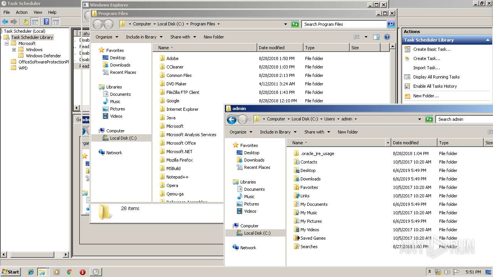Open Include in library dropdown in Program Files
The image size is (493, 277).
(x=144, y=37)
